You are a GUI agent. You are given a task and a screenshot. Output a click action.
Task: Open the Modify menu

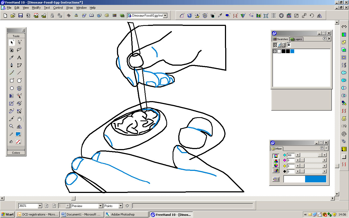36,8
